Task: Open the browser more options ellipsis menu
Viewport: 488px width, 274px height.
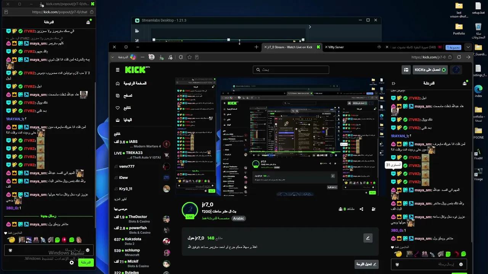Action: (x=143, y=57)
